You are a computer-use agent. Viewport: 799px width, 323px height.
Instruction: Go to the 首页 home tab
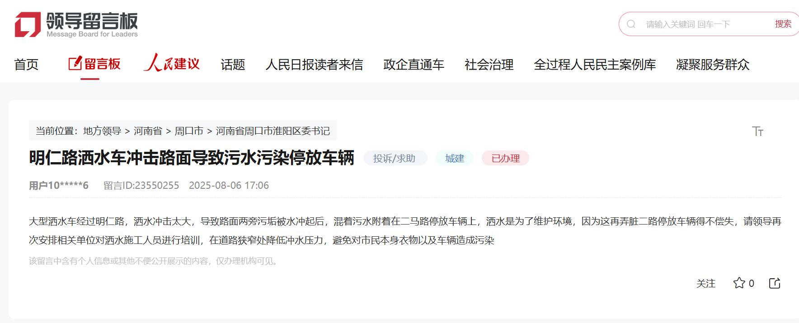coord(26,65)
